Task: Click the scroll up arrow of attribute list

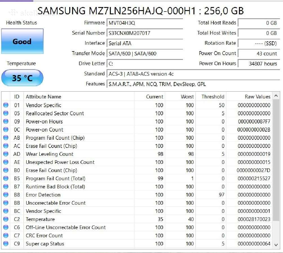Action: point(276,96)
